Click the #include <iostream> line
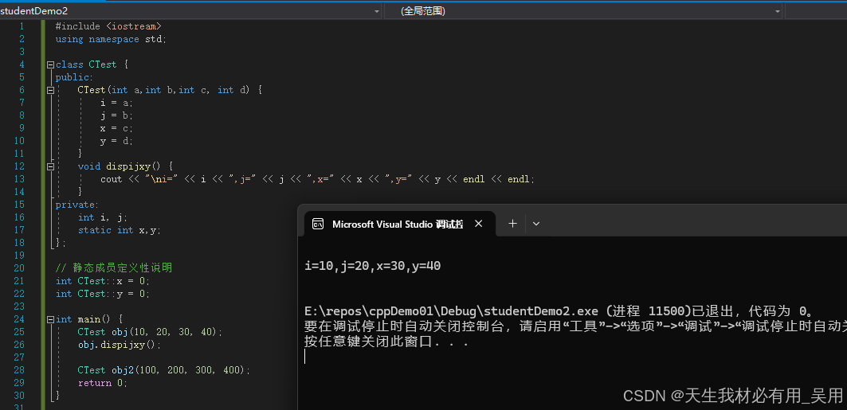 tap(108, 26)
